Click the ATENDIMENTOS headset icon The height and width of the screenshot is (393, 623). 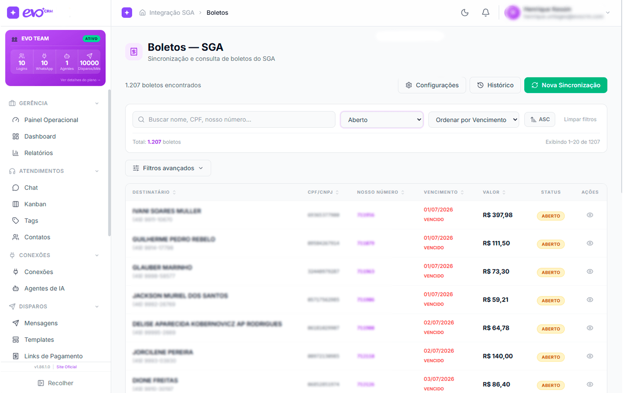tap(12, 171)
